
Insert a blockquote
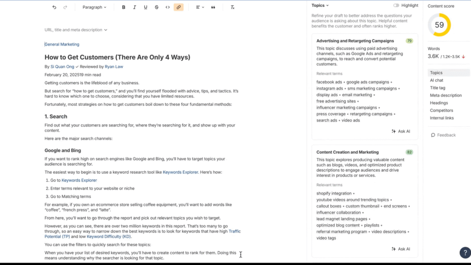[x=213, y=7]
